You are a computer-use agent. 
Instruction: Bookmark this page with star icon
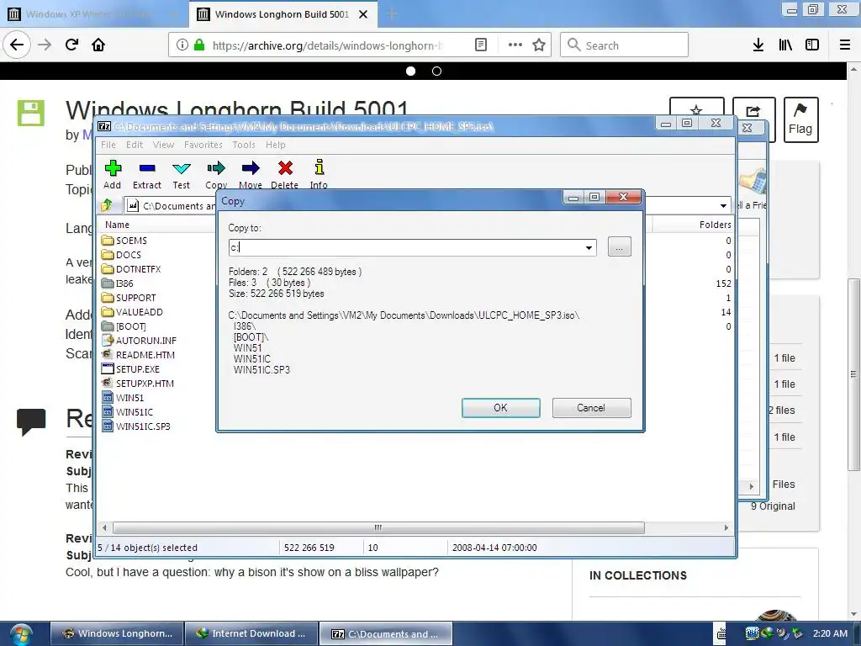point(539,45)
